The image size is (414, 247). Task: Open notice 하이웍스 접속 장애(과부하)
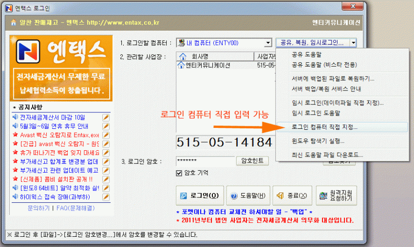[55, 197]
